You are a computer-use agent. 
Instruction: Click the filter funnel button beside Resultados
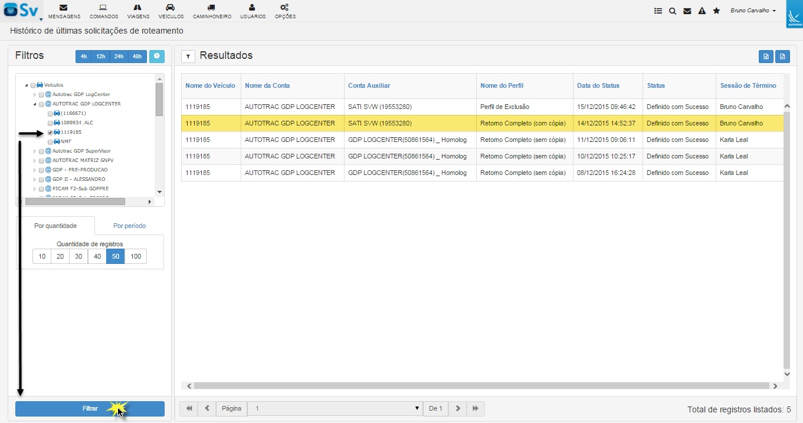(x=188, y=57)
